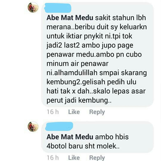Click the word 'ni.alhamdulillah' in first comment
This screenshot has width=161, height=161.
coord(72,73)
